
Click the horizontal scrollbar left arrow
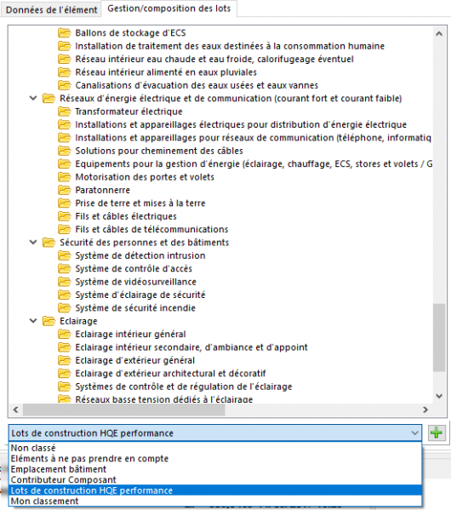tap(15, 410)
